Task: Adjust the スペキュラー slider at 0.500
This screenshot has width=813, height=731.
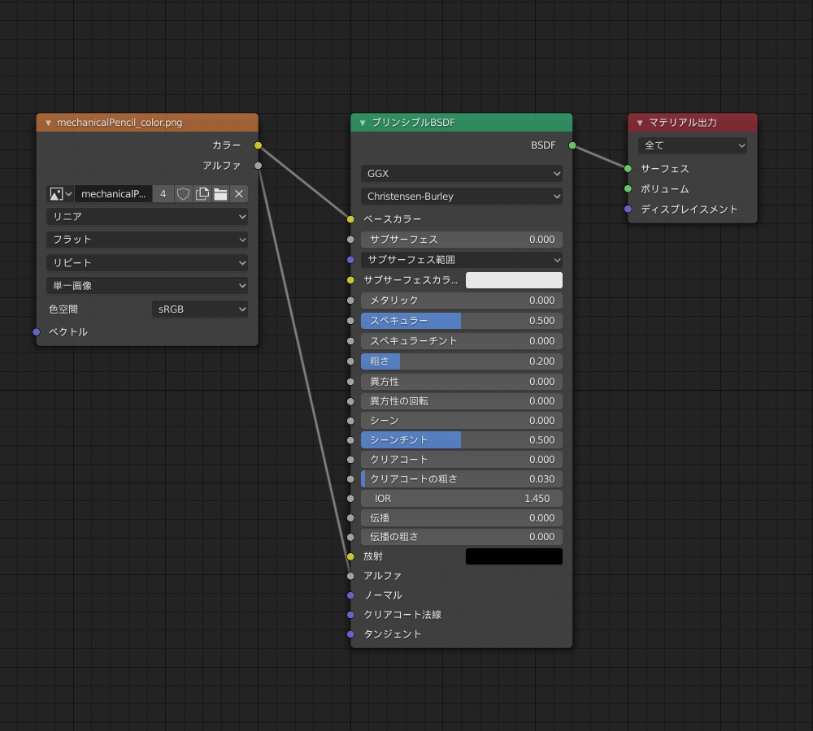Action: 462,321
